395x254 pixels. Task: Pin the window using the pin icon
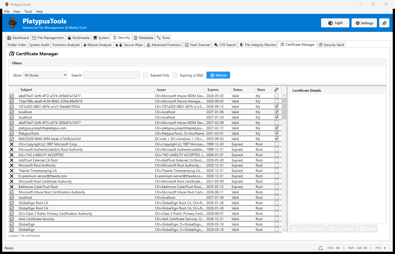click(384, 23)
